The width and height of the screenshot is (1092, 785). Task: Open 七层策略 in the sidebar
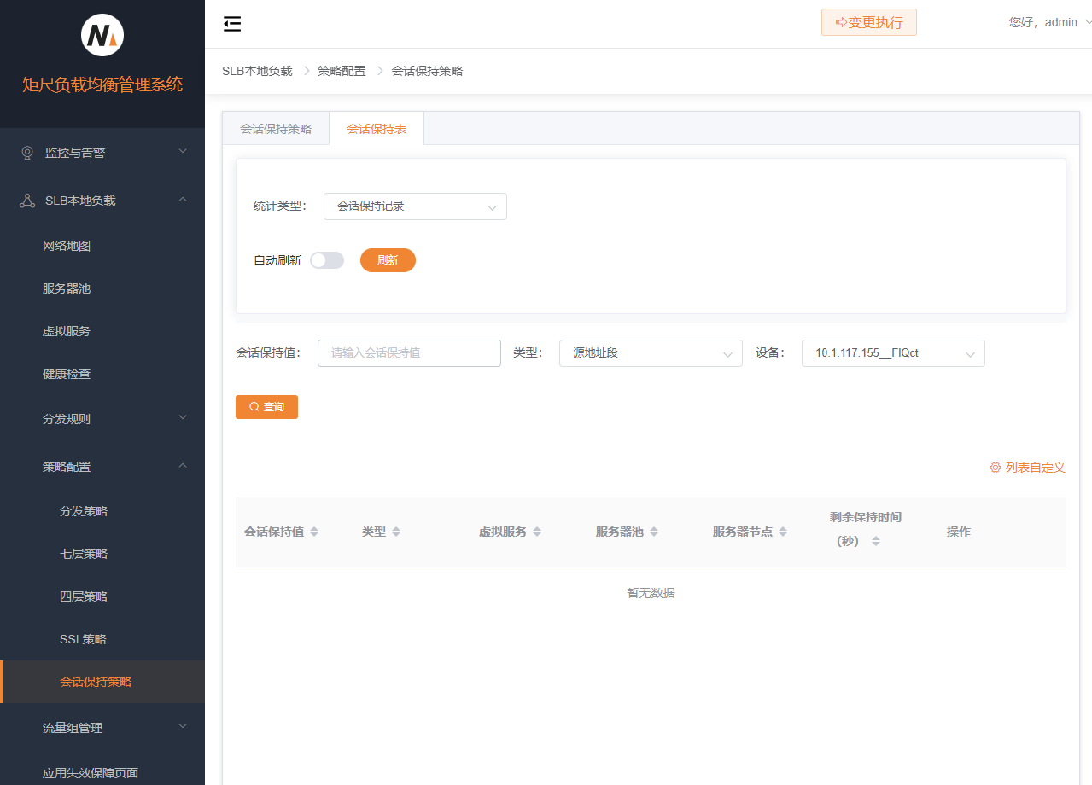pyautogui.click(x=84, y=554)
